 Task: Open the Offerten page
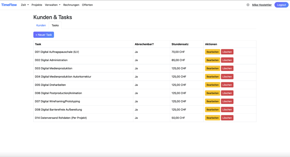pos(87,5)
